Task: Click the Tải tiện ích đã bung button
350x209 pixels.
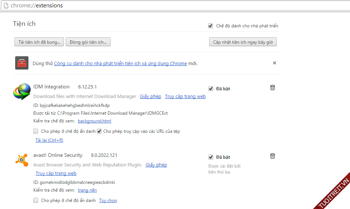Action: 39,42
